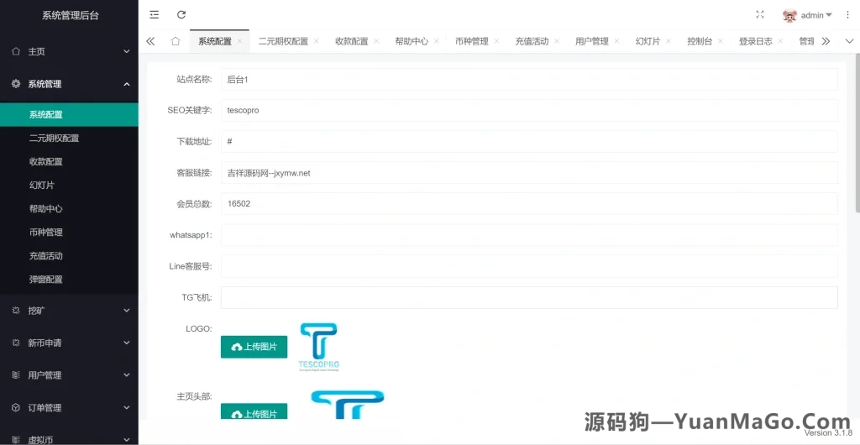
Task: Close the 登录日志 tab
Action: point(780,41)
